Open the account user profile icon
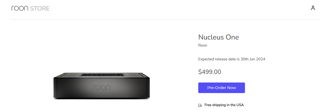The width and height of the screenshot is (324, 112). 313,8
